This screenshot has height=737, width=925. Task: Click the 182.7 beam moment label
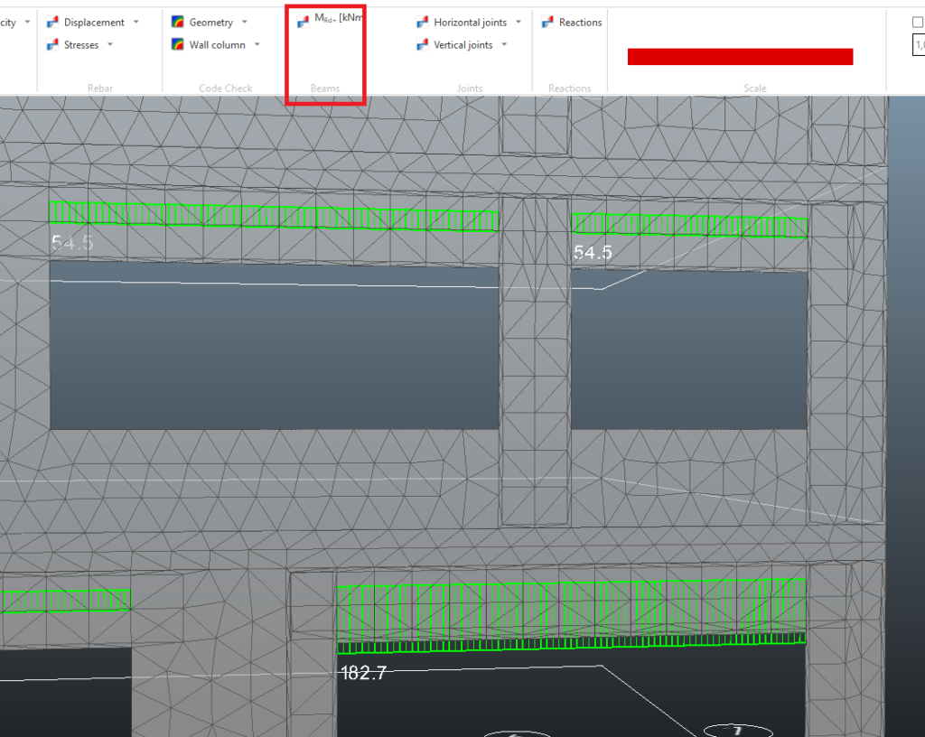(362, 673)
